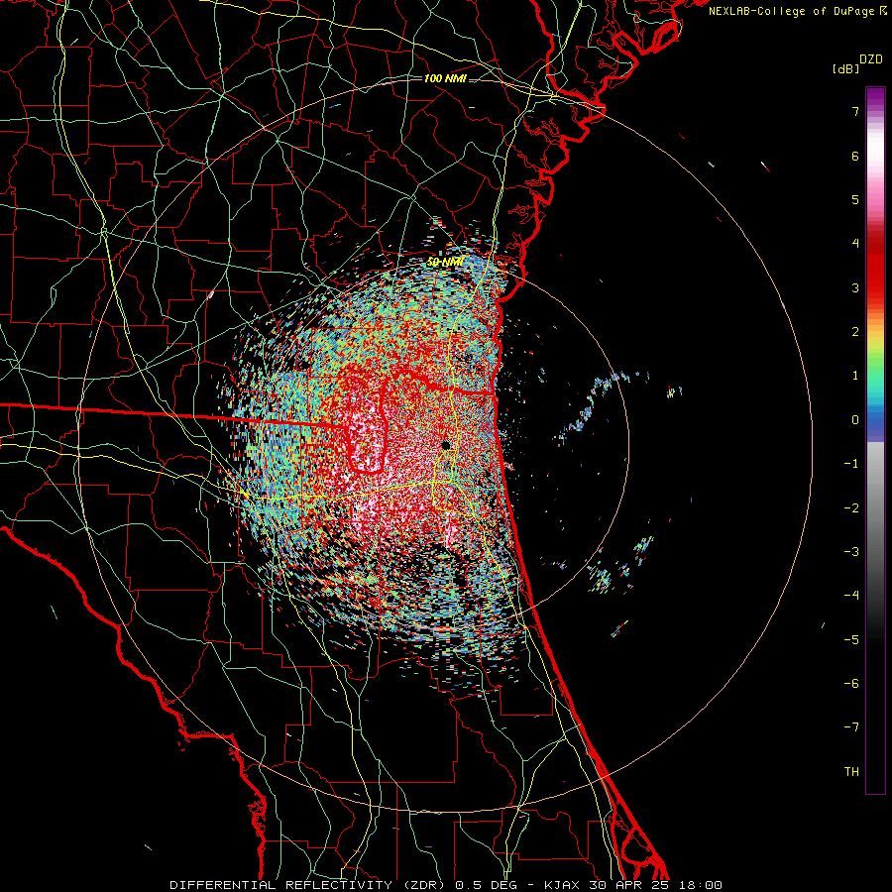Click the -2 dB tick label on the scale
The image size is (892, 892).
(851, 508)
